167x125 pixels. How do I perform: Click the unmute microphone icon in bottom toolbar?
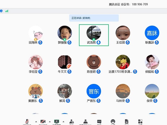(27, 122)
